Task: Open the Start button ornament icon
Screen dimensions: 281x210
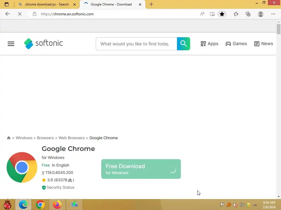Action: pyautogui.click(x=7, y=205)
